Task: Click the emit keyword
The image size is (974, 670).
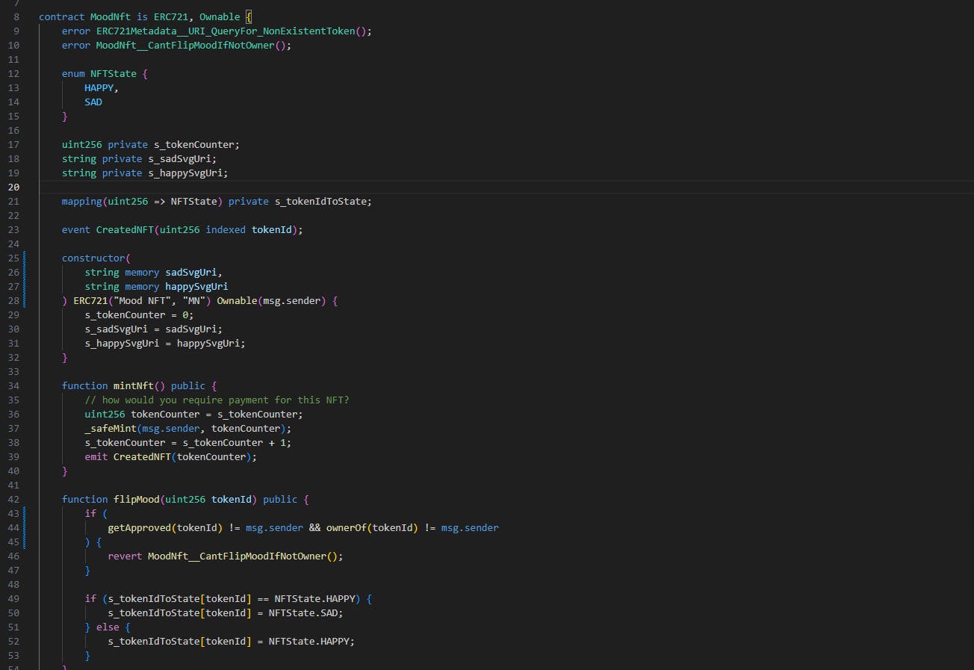Action: (x=96, y=456)
